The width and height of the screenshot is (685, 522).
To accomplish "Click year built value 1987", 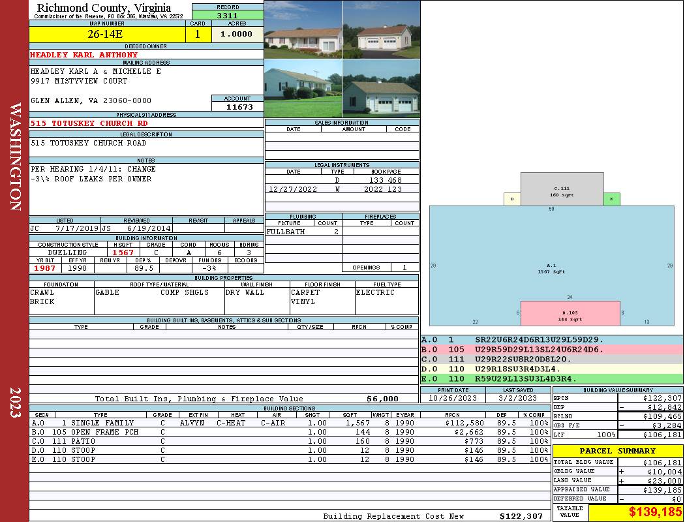I will click(45, 268).
